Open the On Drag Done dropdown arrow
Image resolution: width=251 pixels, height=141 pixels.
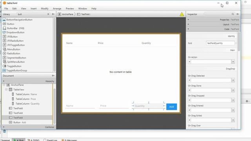tap(233, 90)
